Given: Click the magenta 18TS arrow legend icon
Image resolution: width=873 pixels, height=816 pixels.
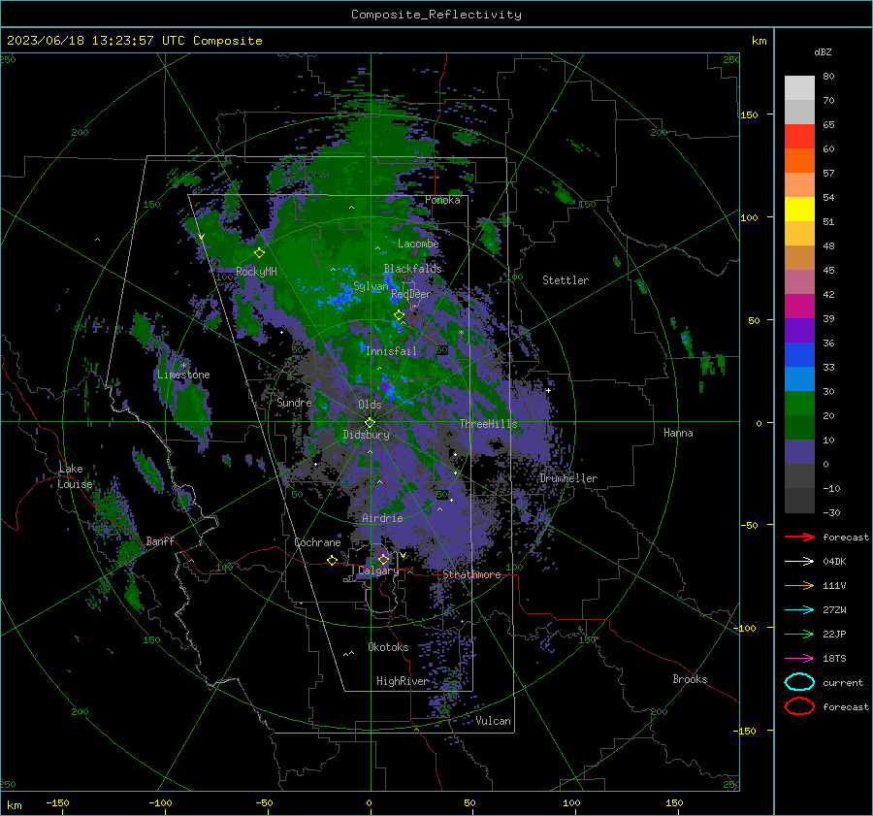Looking at the screenshot, I should [799, 659].
